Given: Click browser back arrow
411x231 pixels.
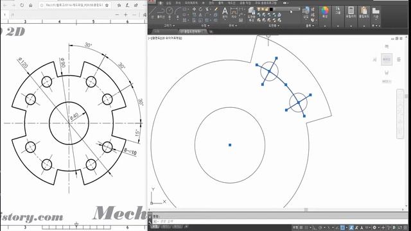Looking at the screenshot, I should pos(4,5).
